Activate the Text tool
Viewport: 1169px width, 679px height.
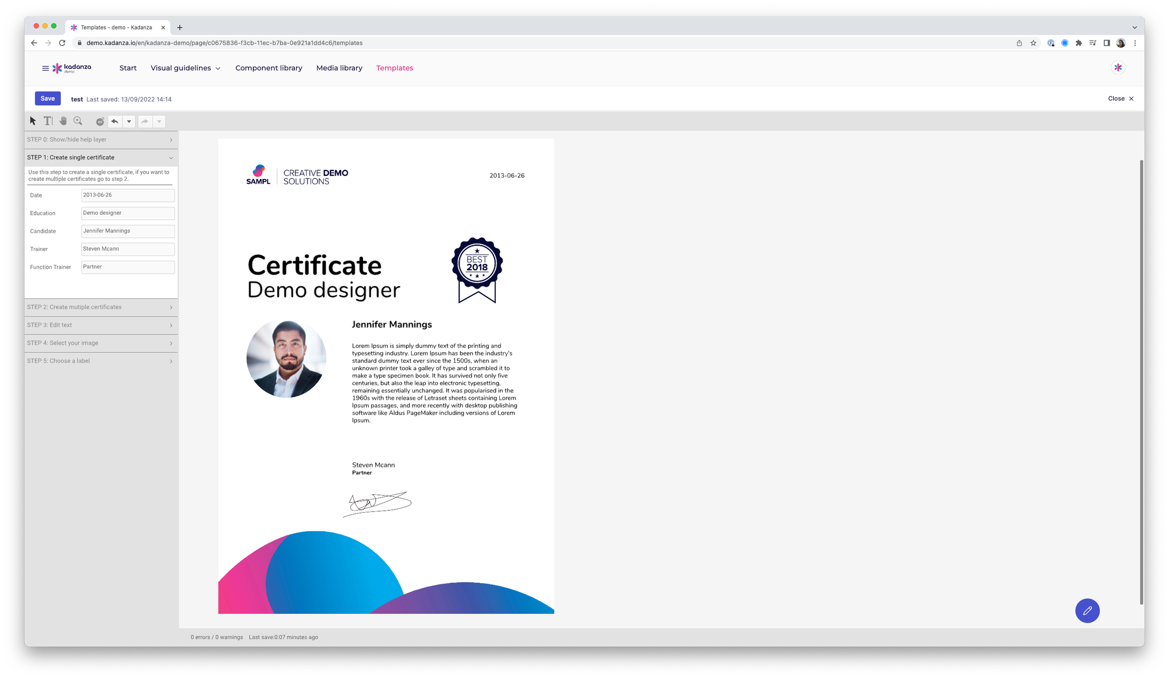click(48, 121)
